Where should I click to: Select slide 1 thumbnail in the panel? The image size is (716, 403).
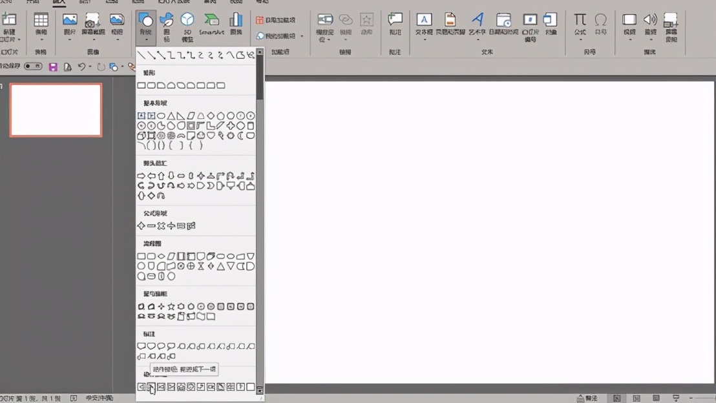(x=56, y=110)
